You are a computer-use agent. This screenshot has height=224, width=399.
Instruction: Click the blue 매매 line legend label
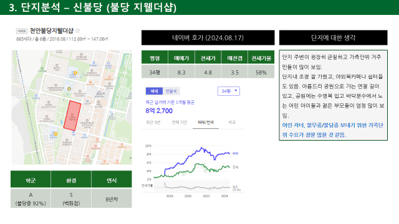coord(236,154)
